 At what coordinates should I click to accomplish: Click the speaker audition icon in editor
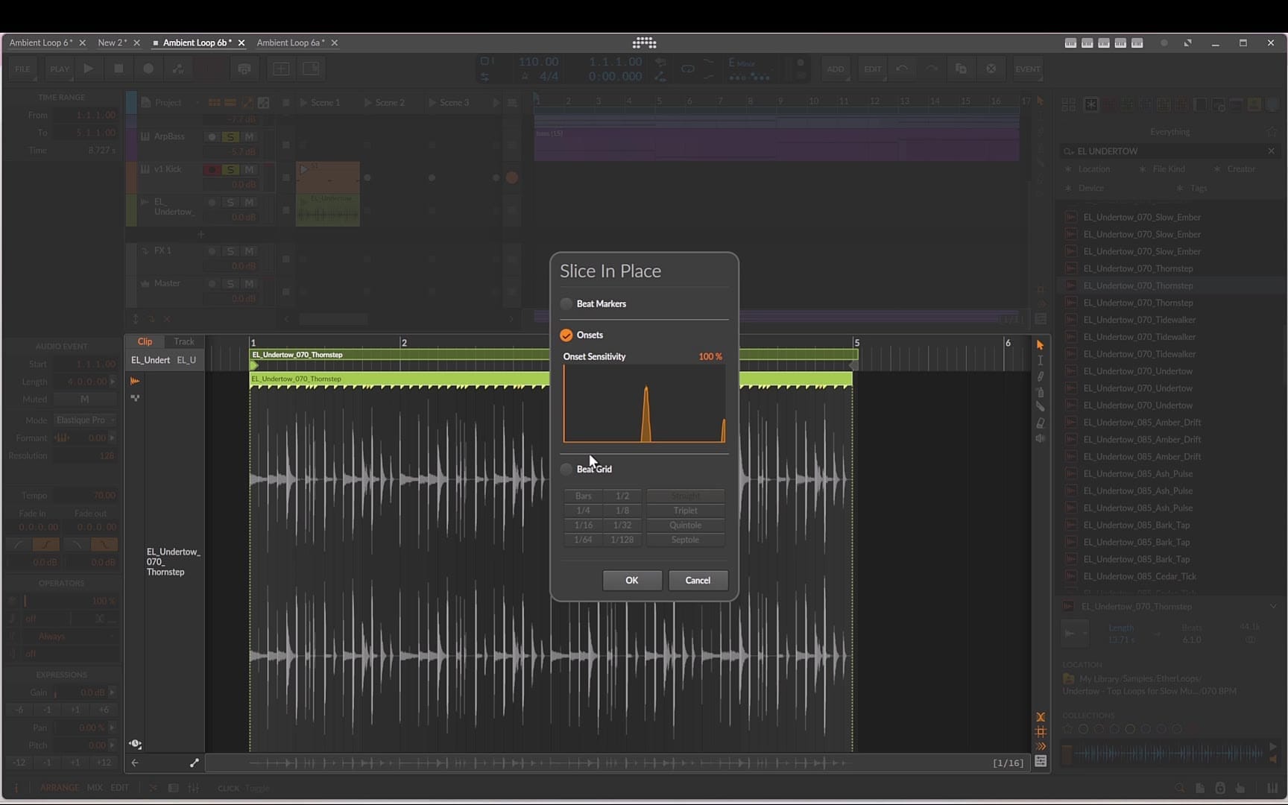point(1040,438)
